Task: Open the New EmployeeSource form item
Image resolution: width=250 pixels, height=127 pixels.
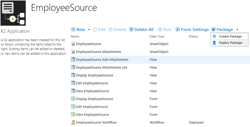Action: pyautogui.click(x=92, y=114)
